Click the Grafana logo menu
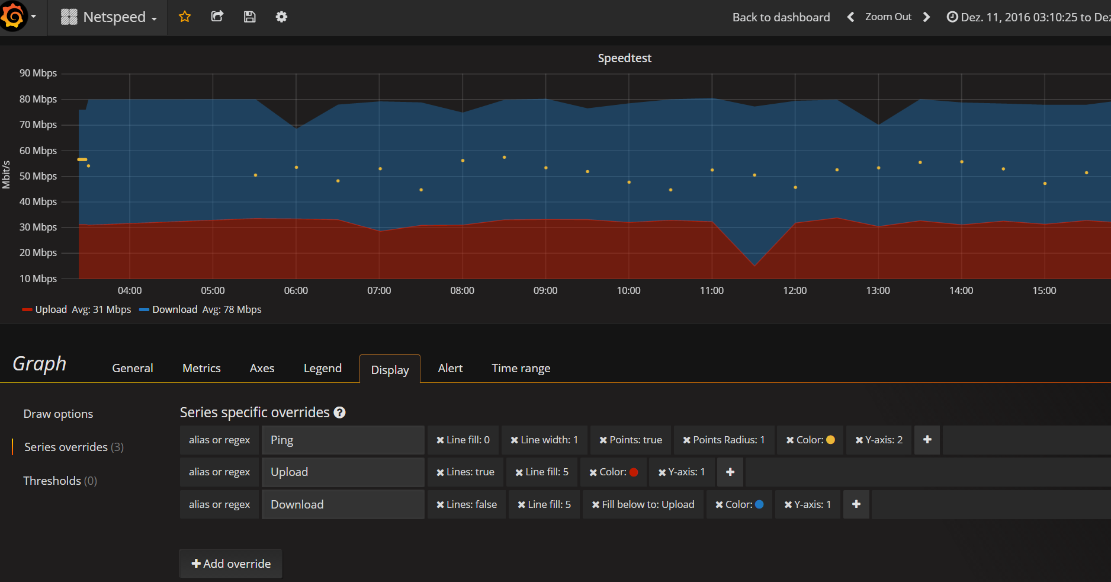Image resolution: width=1111 pixels, height=582 pixels. (13, 16)
